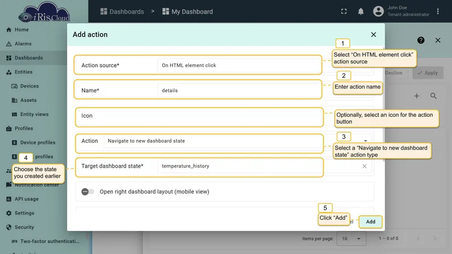The width and height of the screenshot is (452, 254).
Task: Open Profiles in the sidebar
Action: click(x=24, y=129)
